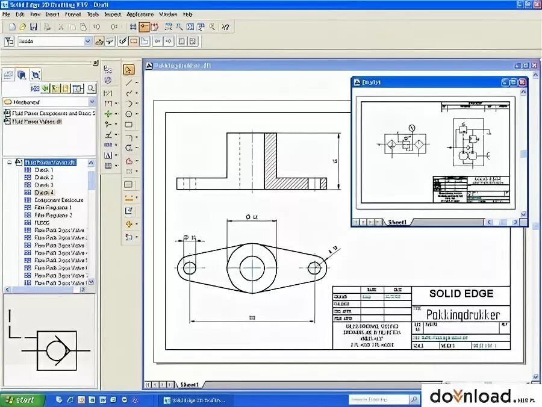Select the Circle drawing tool
Image resolution: width=542 pixels, height=407 pixels.
[129, 114]
